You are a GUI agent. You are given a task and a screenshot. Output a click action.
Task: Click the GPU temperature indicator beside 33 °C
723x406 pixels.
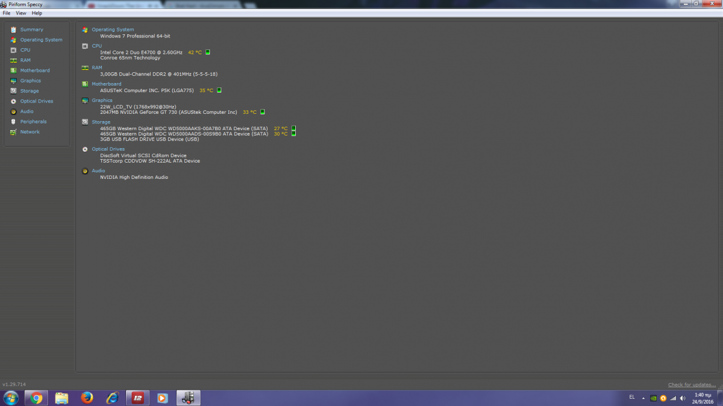click(263, 112)
